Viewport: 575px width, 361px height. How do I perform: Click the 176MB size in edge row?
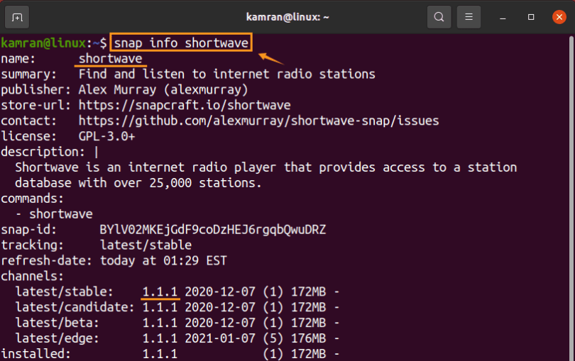coord(308,338)
